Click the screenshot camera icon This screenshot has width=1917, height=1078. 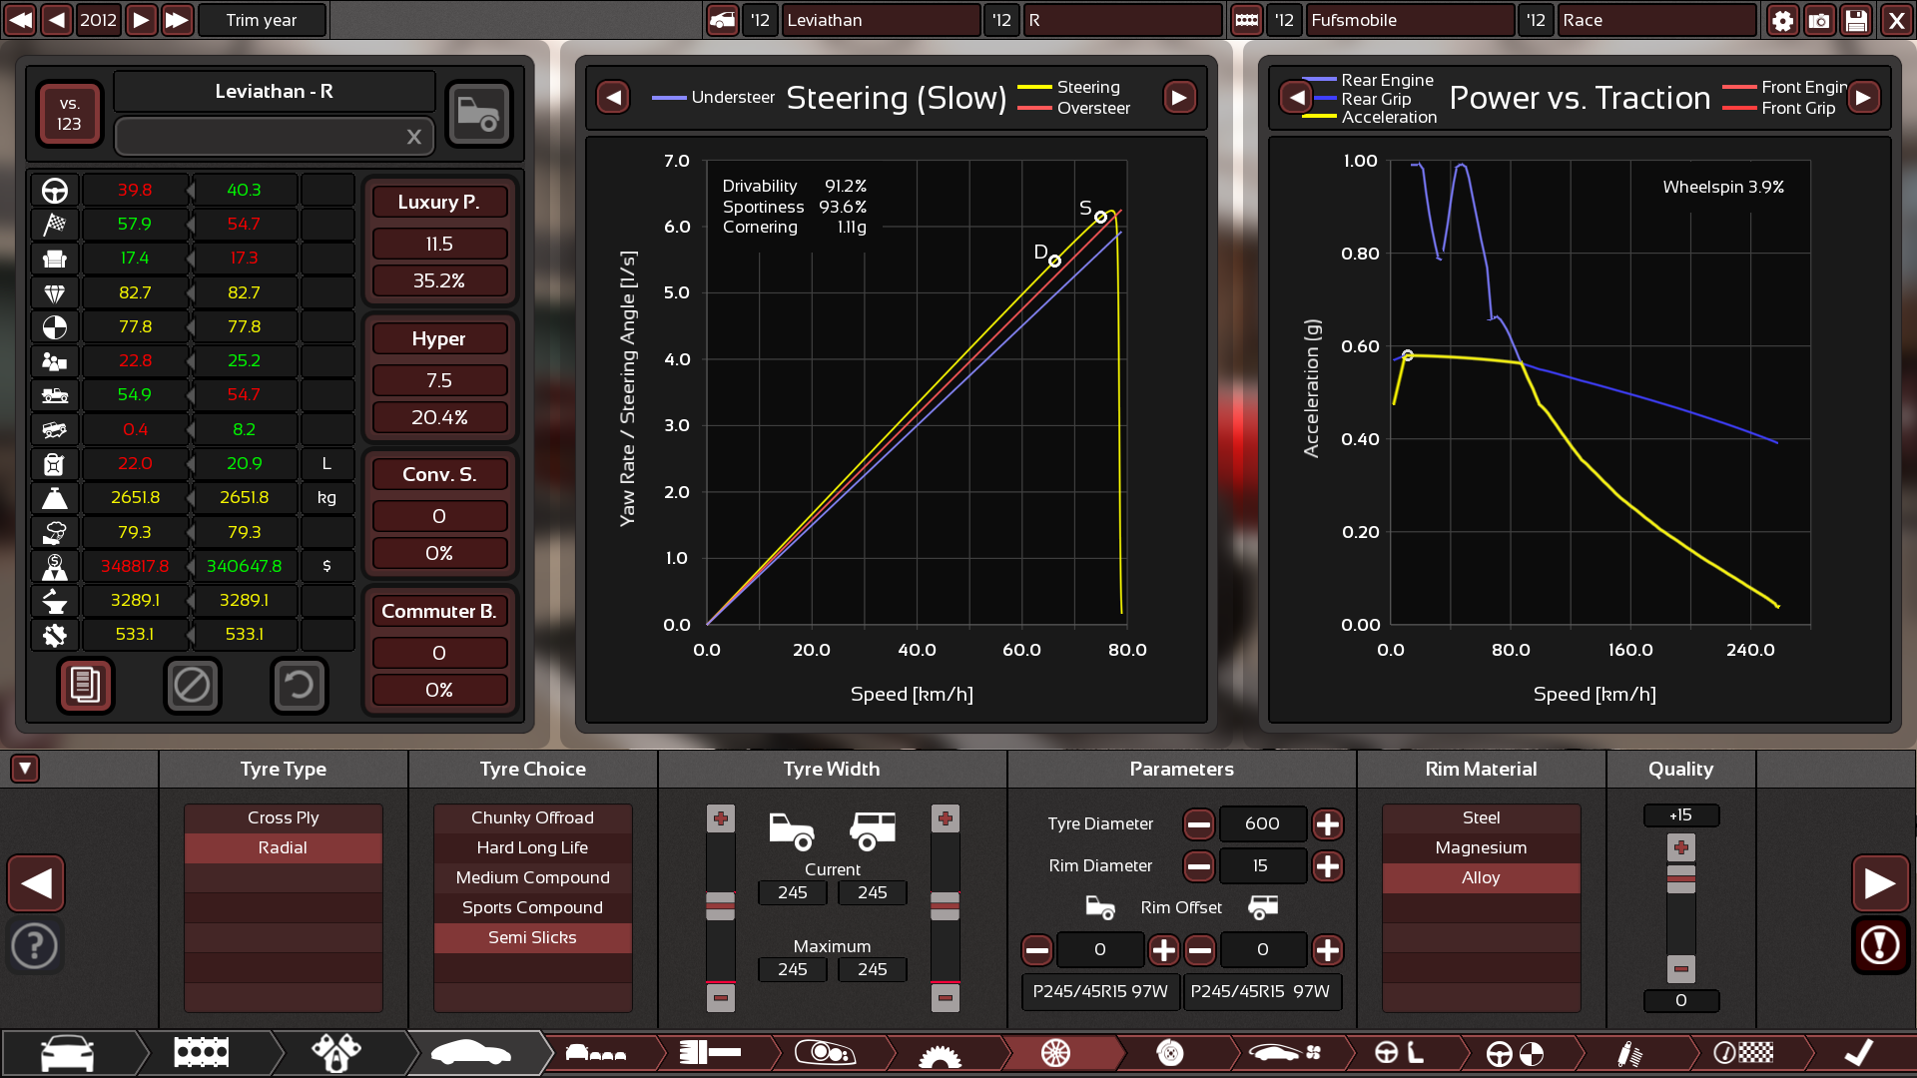(1819, 20)
